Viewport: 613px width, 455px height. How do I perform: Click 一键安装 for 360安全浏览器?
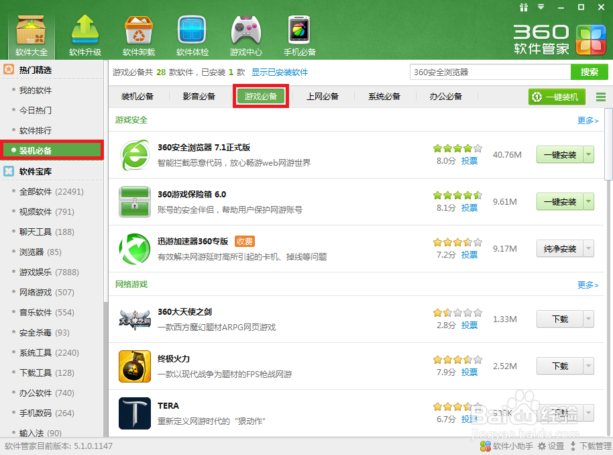pyautogui.click(x=560, y=154)
